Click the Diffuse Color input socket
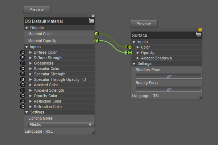The image size is (218, 145). click(23, 53)
